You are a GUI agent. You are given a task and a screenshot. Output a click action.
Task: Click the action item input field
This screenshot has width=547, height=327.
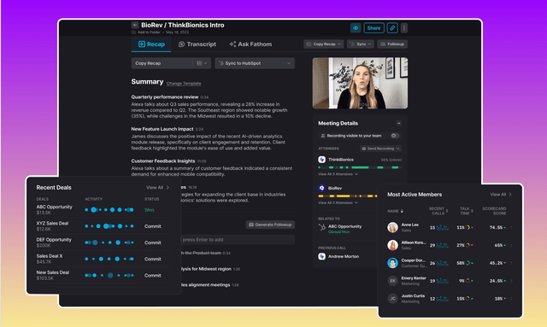(238, 240)
